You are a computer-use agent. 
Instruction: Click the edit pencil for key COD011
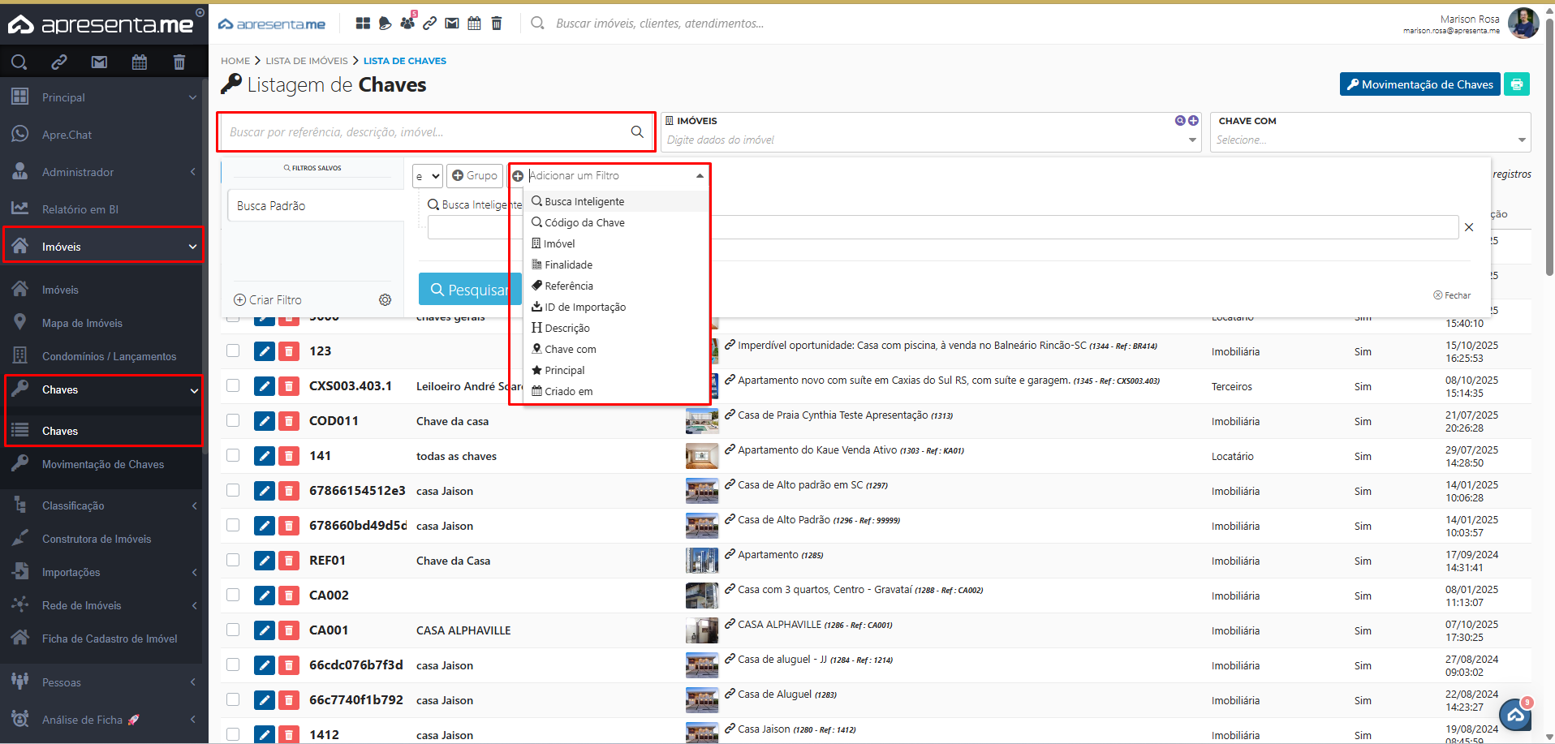click(x=265, y=421)
